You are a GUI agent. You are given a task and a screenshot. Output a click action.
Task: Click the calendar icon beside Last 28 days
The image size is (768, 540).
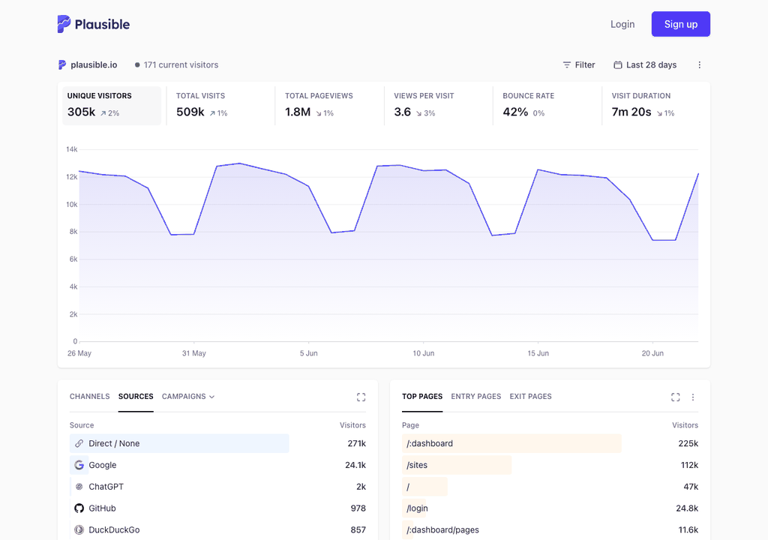point(618,64)
